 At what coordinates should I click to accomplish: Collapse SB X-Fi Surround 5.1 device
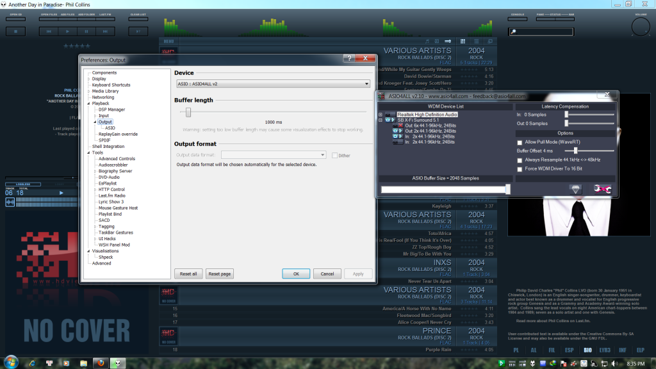381,120
